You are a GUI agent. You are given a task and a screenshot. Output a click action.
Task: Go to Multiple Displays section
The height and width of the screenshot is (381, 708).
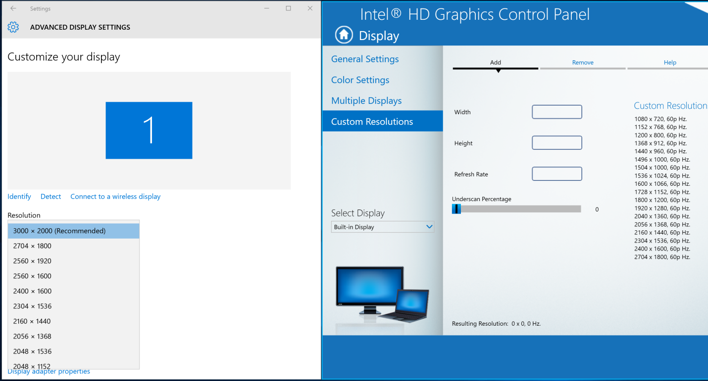click(x=366, y=100)
